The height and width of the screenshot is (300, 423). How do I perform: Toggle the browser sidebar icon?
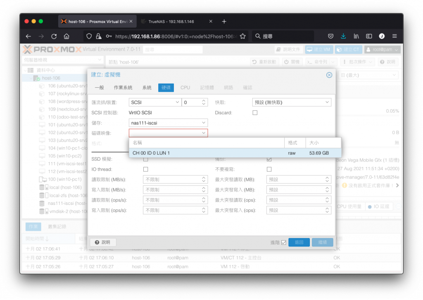[369, 36]
